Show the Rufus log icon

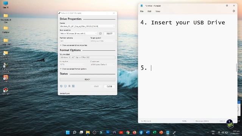coord(73,86)
